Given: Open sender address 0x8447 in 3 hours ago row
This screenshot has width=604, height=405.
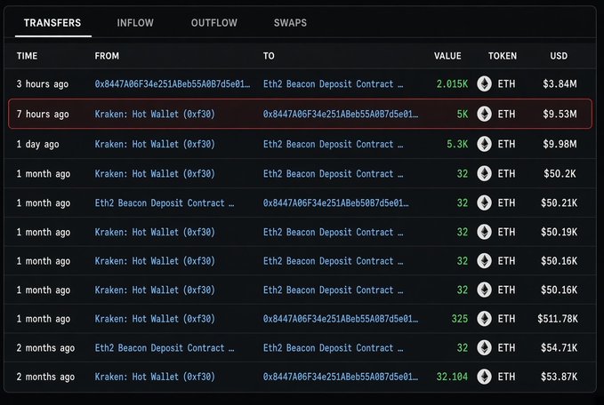Looking at the screenshot, I should (173, 83).
